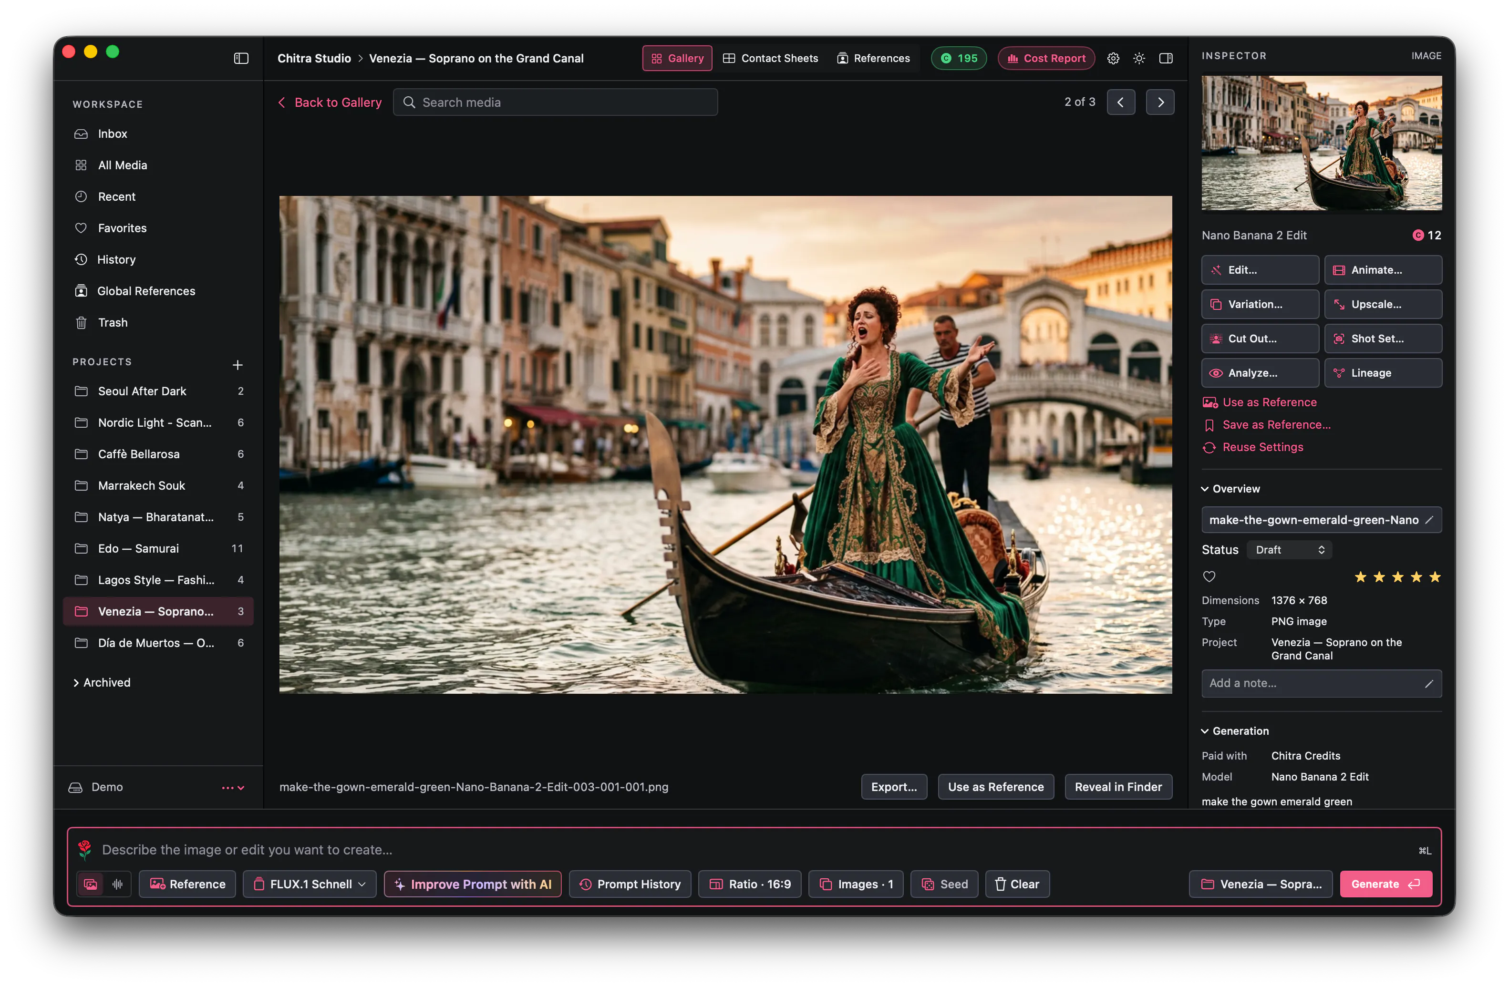Add new project with plus icon
Image resolution: width=1509 pixels, height=987 pixels.
click(x=238, y=364)
